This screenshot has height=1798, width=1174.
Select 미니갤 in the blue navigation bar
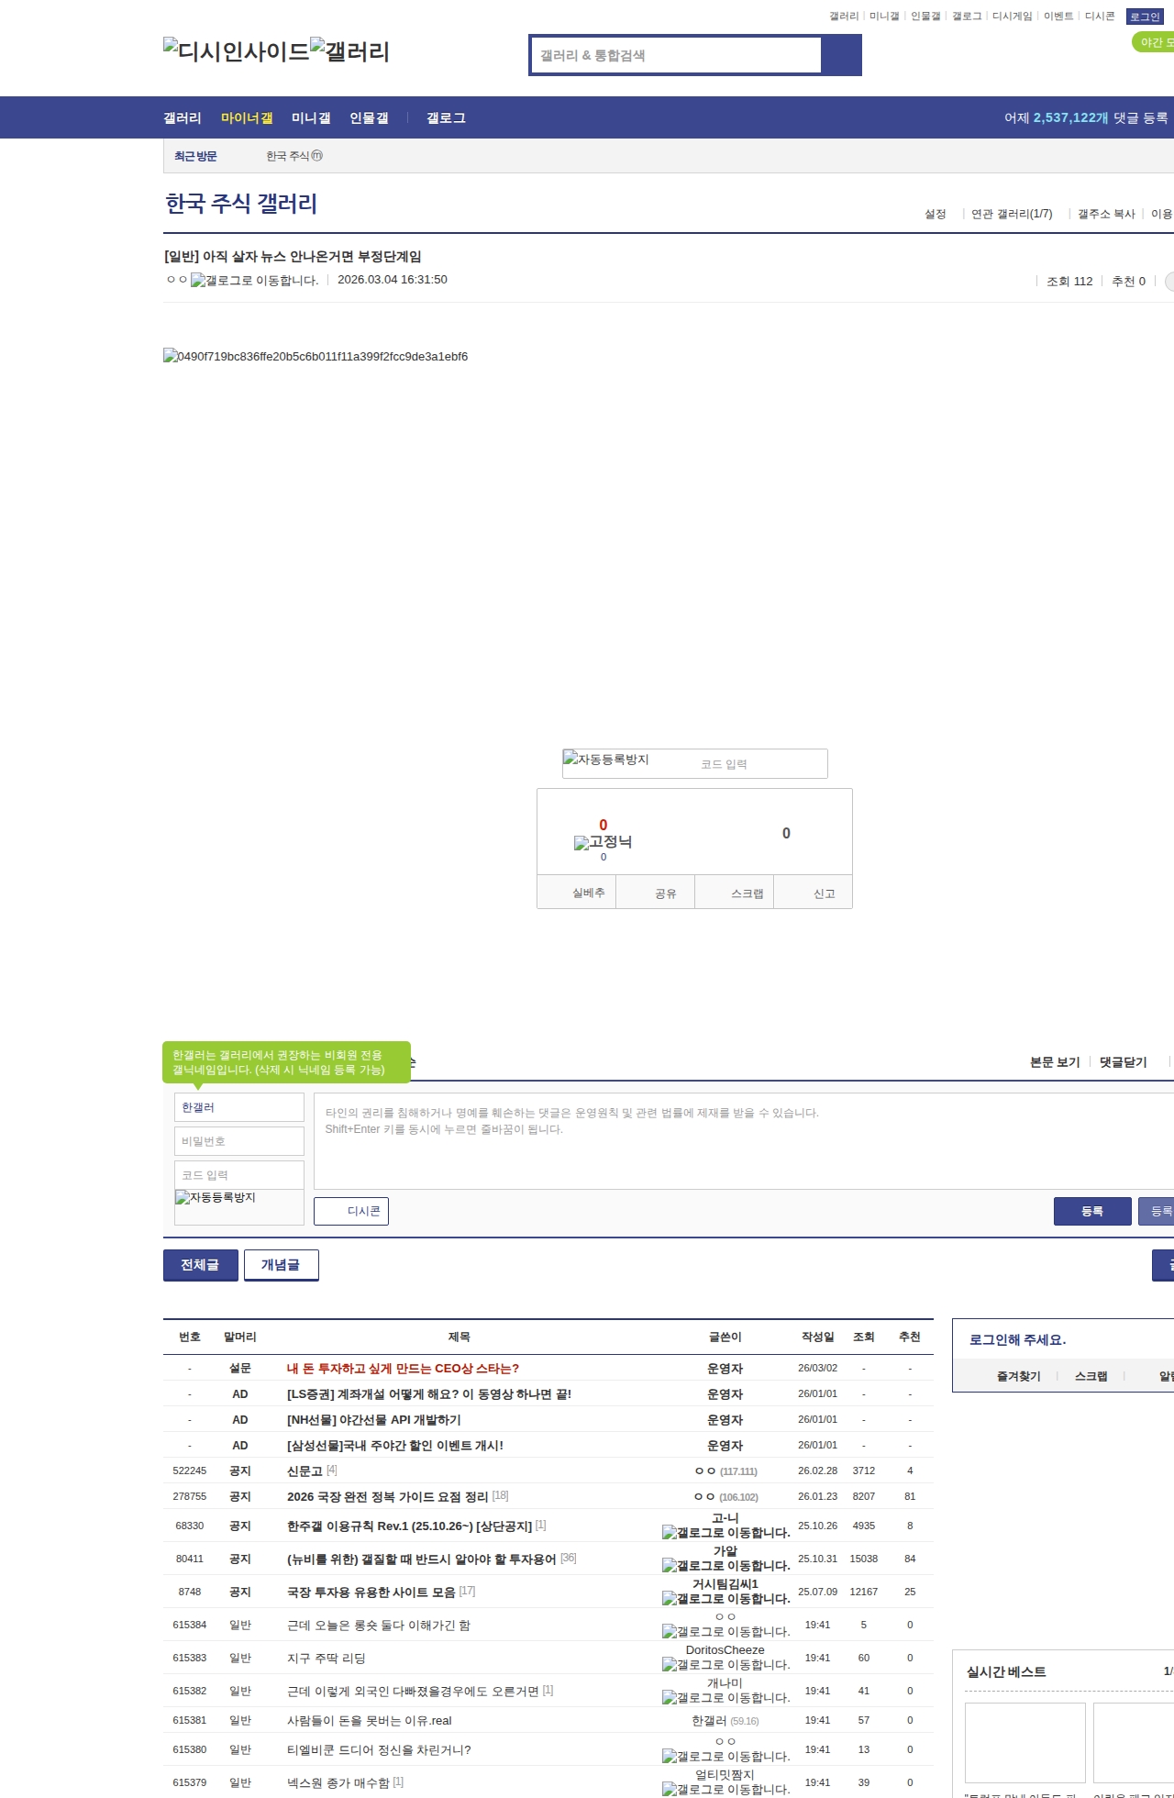coord(311,118)
